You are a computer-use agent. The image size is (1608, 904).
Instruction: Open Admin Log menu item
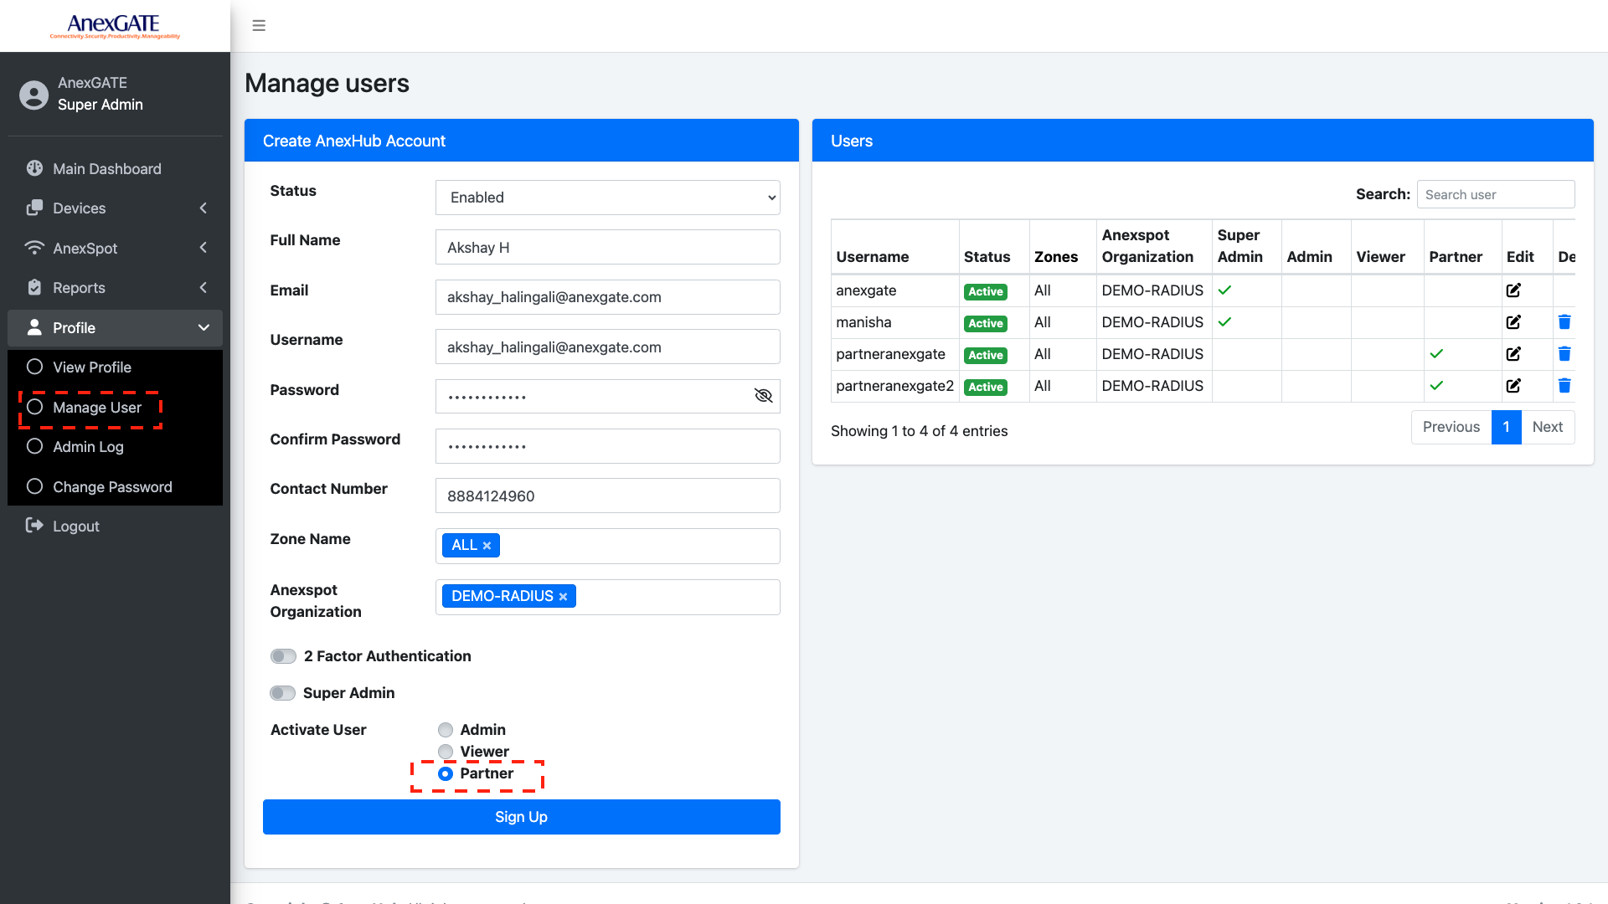pyautogui.click(x=88, y=447)
